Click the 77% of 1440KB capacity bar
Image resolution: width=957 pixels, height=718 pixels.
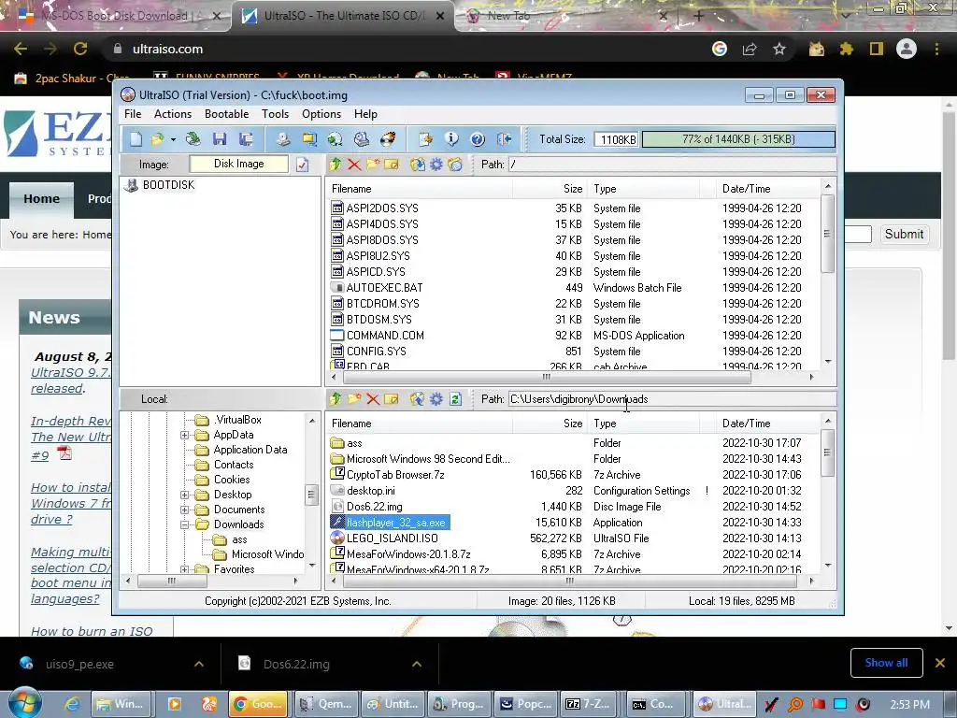point(738,140)
